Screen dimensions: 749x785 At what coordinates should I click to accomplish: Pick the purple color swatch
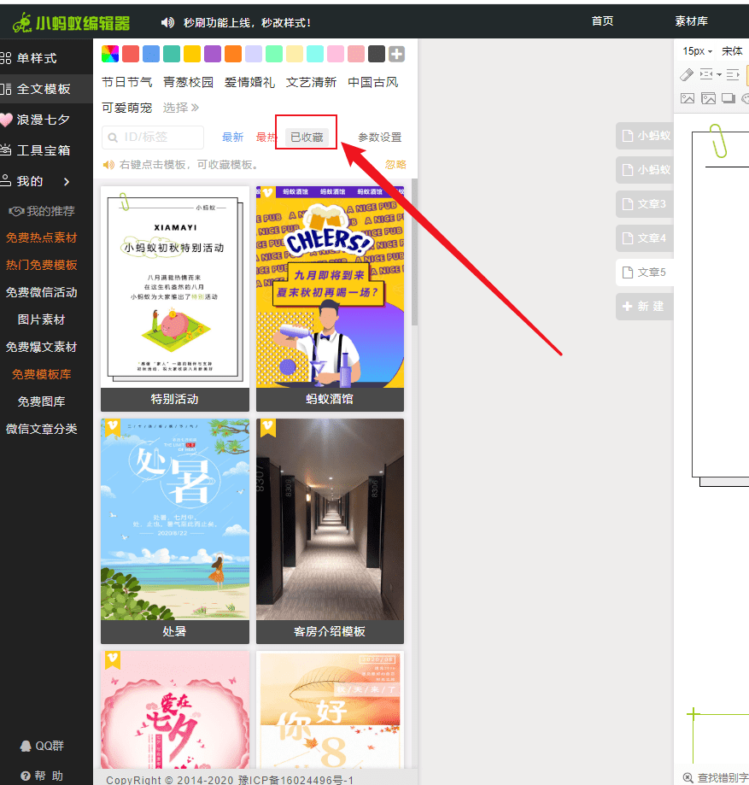point(213,54)
